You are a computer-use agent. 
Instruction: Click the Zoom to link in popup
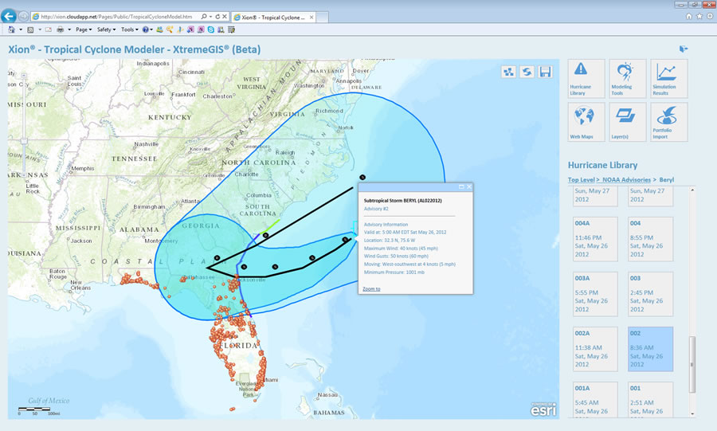tap(371, 289)
